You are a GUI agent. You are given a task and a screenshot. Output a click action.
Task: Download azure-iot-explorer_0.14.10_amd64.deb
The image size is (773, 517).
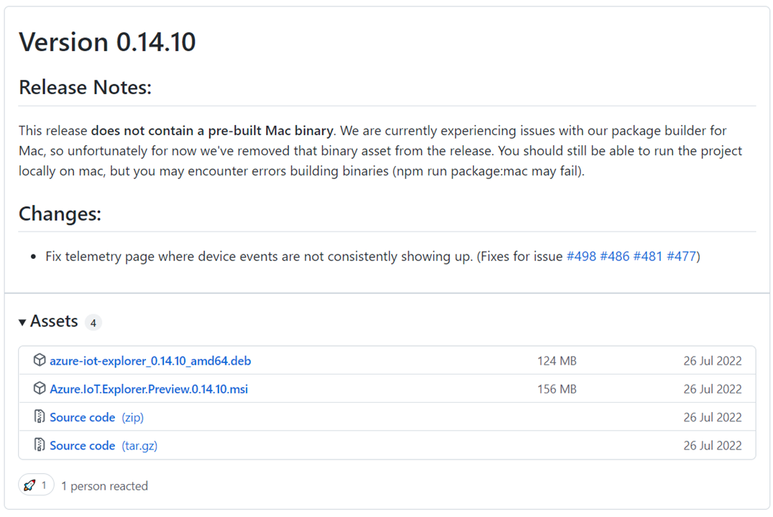click(x=150, y=361)
